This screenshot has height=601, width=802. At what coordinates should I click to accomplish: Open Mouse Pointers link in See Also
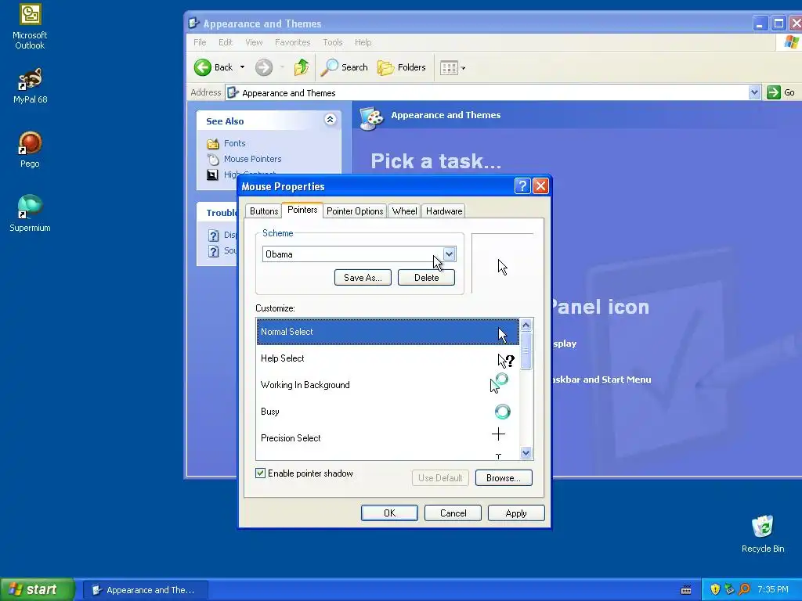(252, 159)
